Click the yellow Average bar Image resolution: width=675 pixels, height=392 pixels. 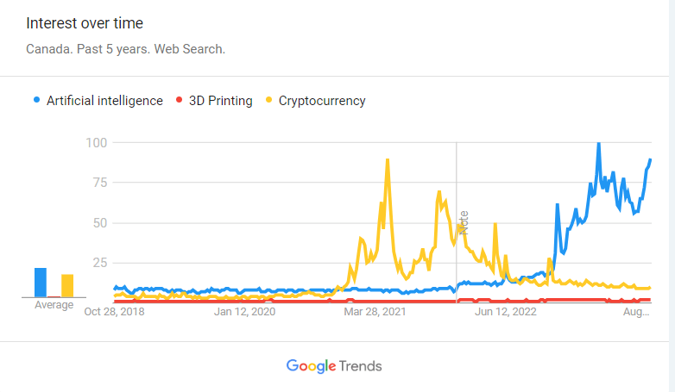[x=67, y=285]
